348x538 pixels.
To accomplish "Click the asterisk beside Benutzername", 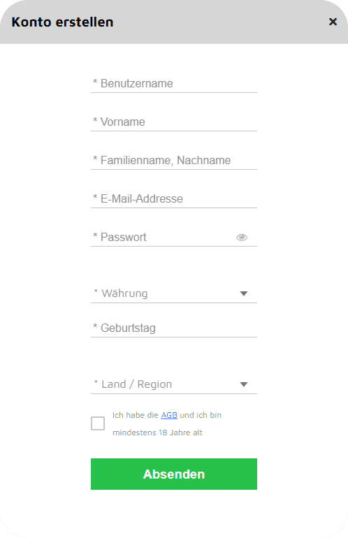I will 95,82.
